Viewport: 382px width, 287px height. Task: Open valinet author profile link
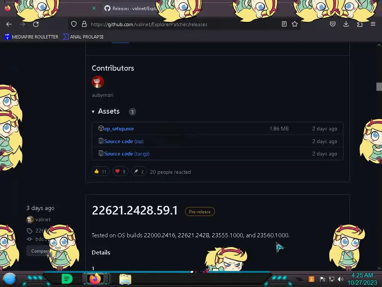click(43, 219)
